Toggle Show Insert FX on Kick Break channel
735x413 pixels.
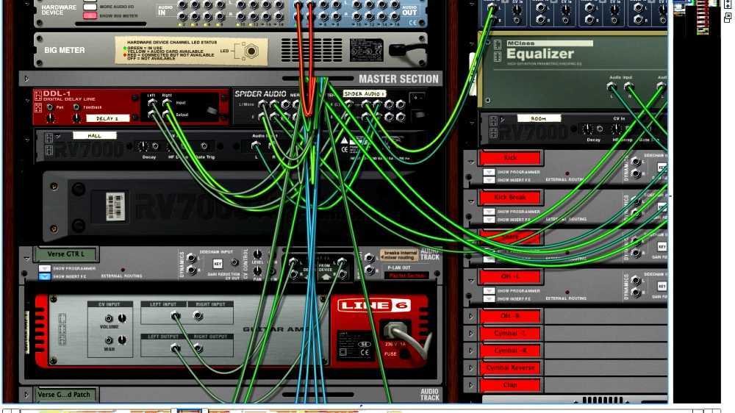click(489, 220)
